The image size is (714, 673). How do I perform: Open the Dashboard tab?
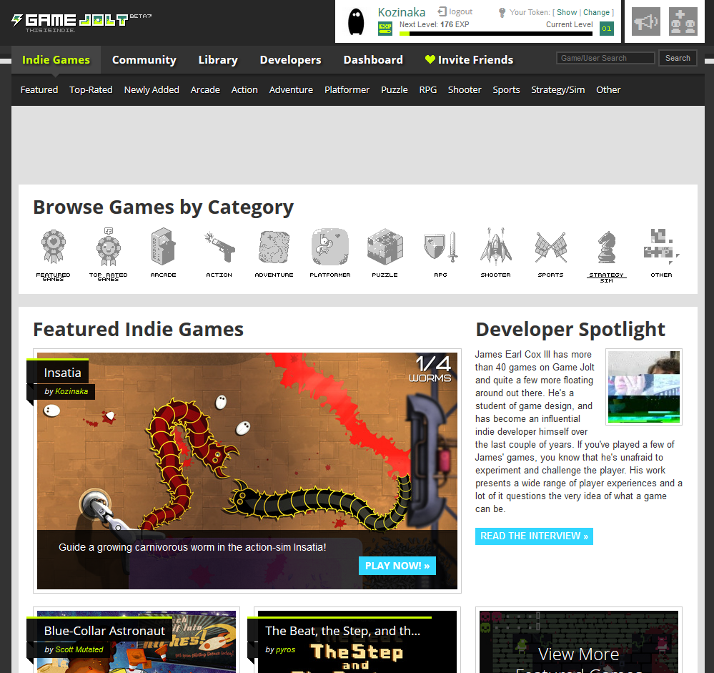click(x=373, y=59)
